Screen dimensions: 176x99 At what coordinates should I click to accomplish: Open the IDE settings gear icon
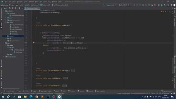click(x=171, y=5)
